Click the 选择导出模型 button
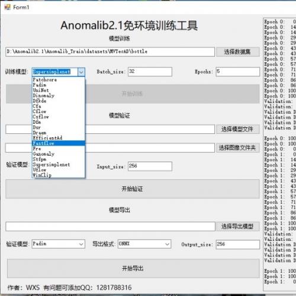This screenshot has height=296, width=296. (237, 226)
